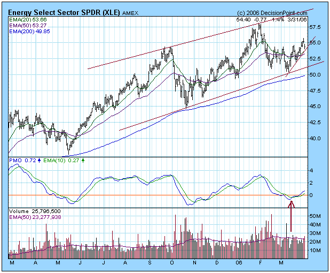
Task: Click the chart title 'Energy Select Sector SPDR (XLE)'
Action: tap(64, 13)
